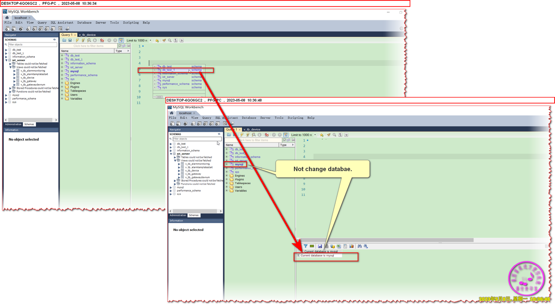Open the Tools menu in the lower window
Screen dimensions: 555x306
point(279,118)
